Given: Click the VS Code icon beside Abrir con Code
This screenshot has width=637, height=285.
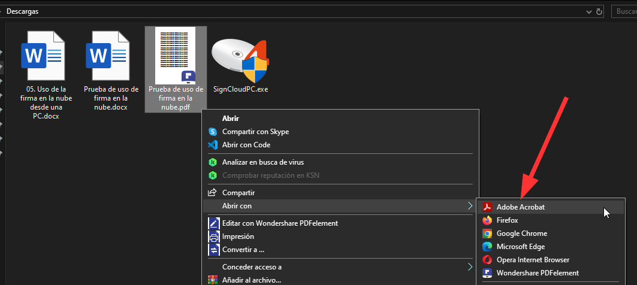Looking at the screenshot, I should point(212,145).
